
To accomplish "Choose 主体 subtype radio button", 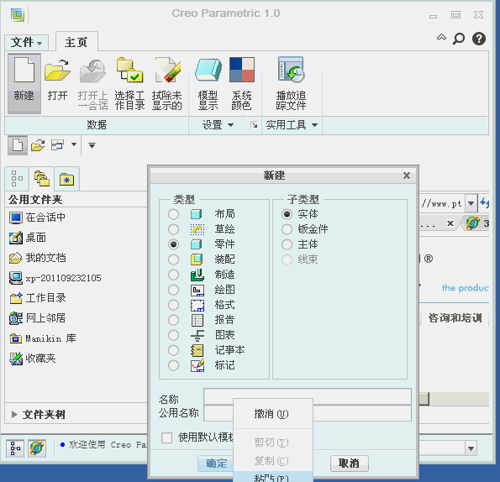I will 287,244.
